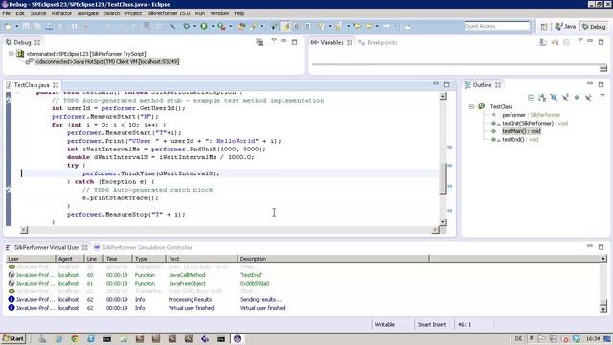613x345 pixels.
Task: Click the Save icon in the toolbar
Action: [x=26, y=26]
